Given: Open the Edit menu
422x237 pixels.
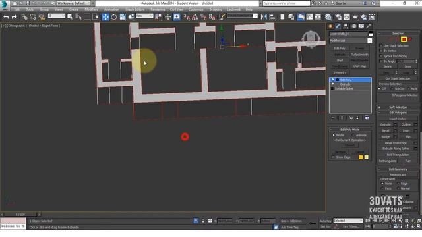Looking at the screenshot, I should pos(17,9).
